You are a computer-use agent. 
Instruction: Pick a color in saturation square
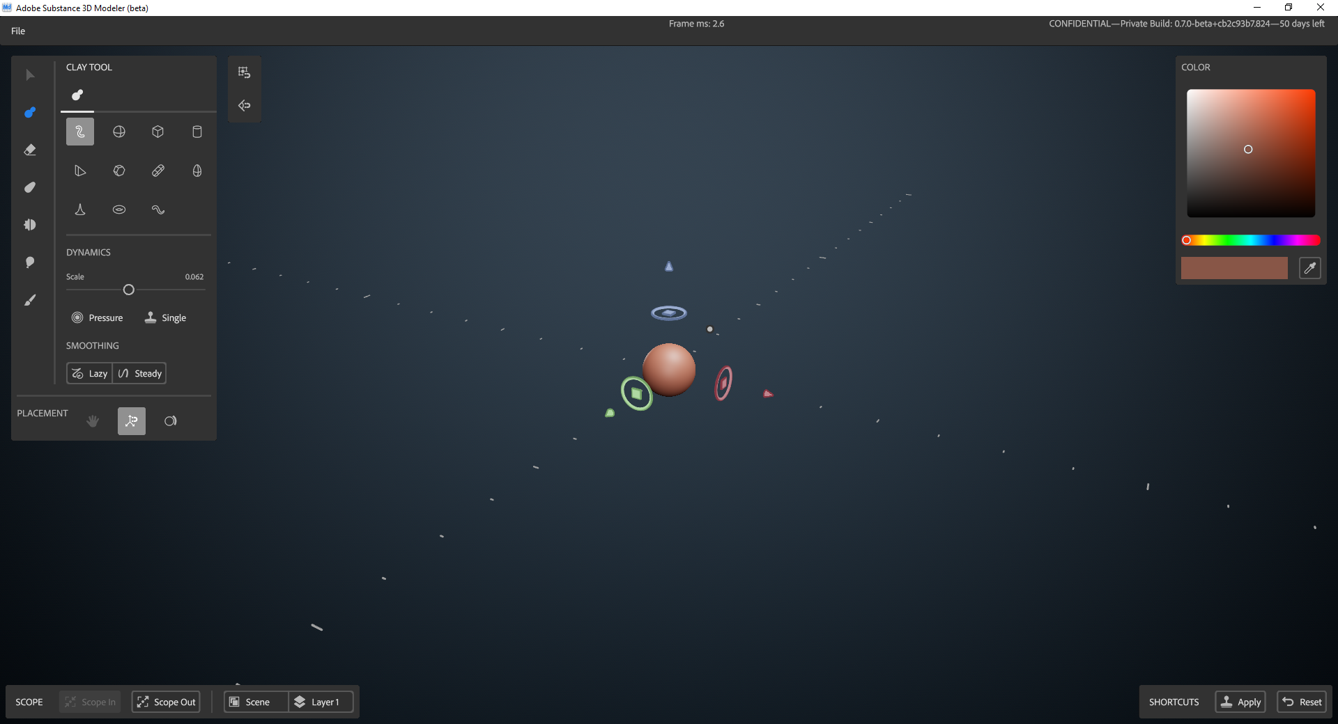coord(1251,153)
